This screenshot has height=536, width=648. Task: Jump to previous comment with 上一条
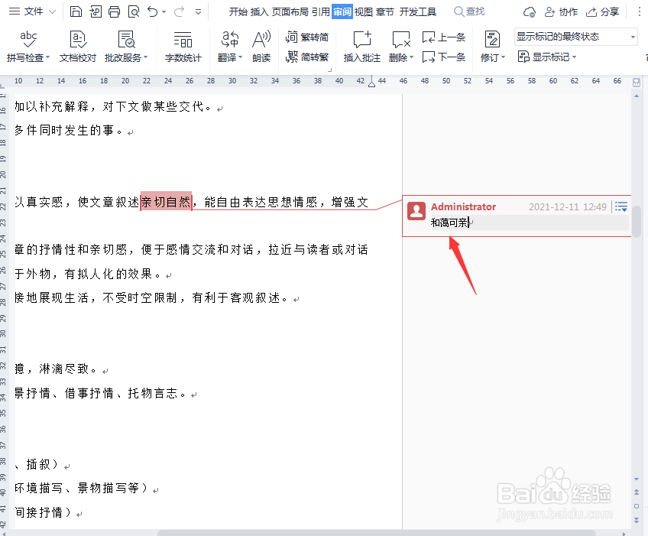(x=443, y=37)
